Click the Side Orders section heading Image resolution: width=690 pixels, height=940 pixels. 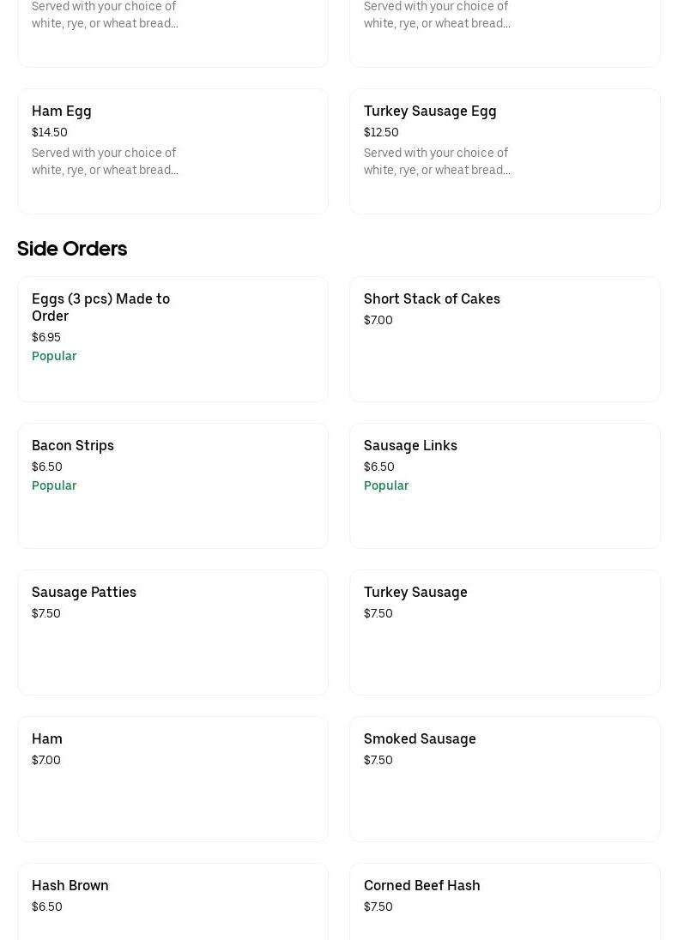72,249
